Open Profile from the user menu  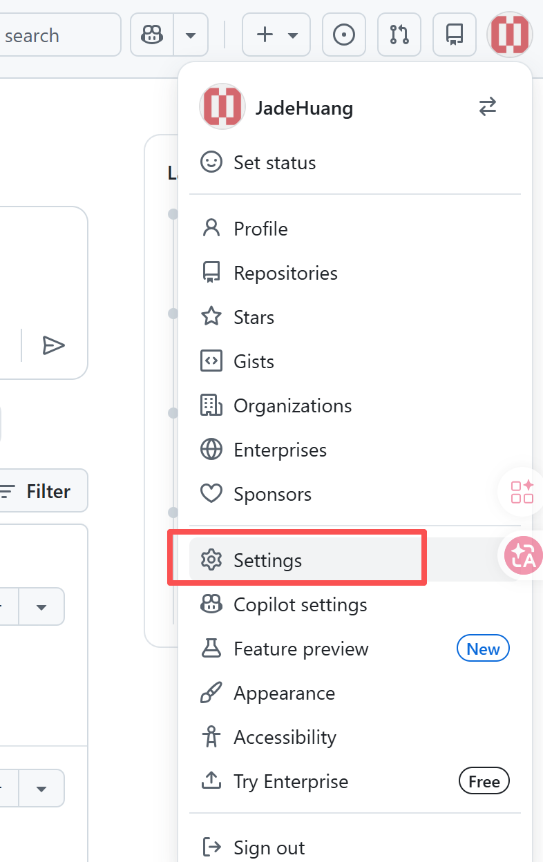click(260, 229)
